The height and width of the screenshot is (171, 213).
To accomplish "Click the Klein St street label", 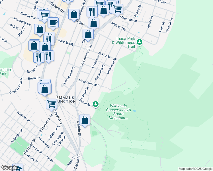I will tap(162, 27).
